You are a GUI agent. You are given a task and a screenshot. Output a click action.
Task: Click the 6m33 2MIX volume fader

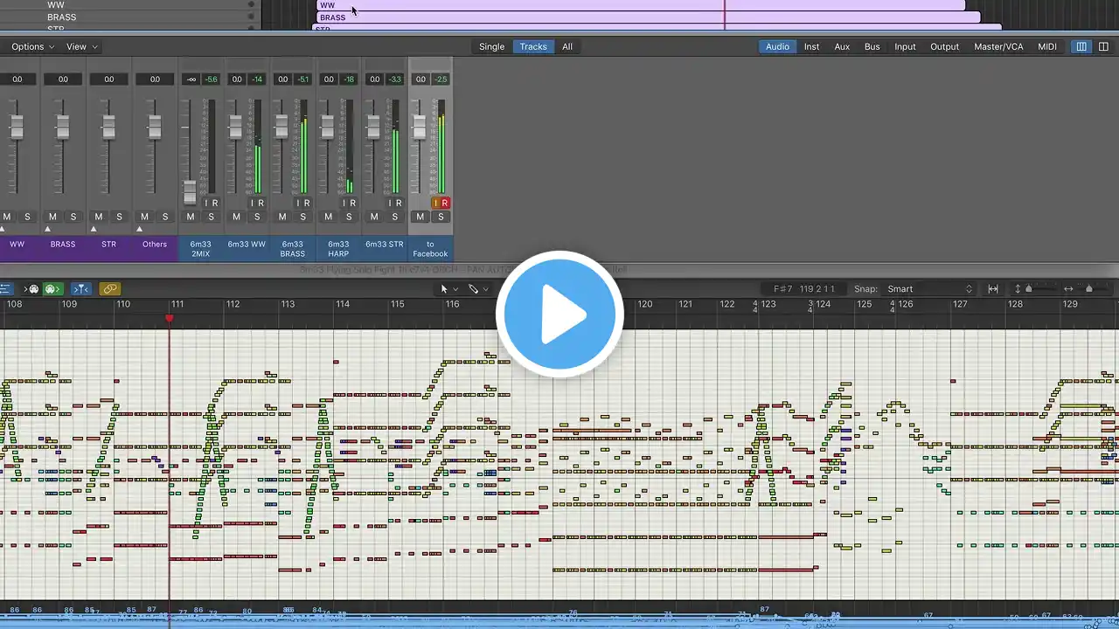[x=190, y=191]
